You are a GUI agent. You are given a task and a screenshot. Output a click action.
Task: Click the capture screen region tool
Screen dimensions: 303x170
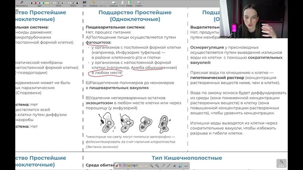tap(180, 166)
